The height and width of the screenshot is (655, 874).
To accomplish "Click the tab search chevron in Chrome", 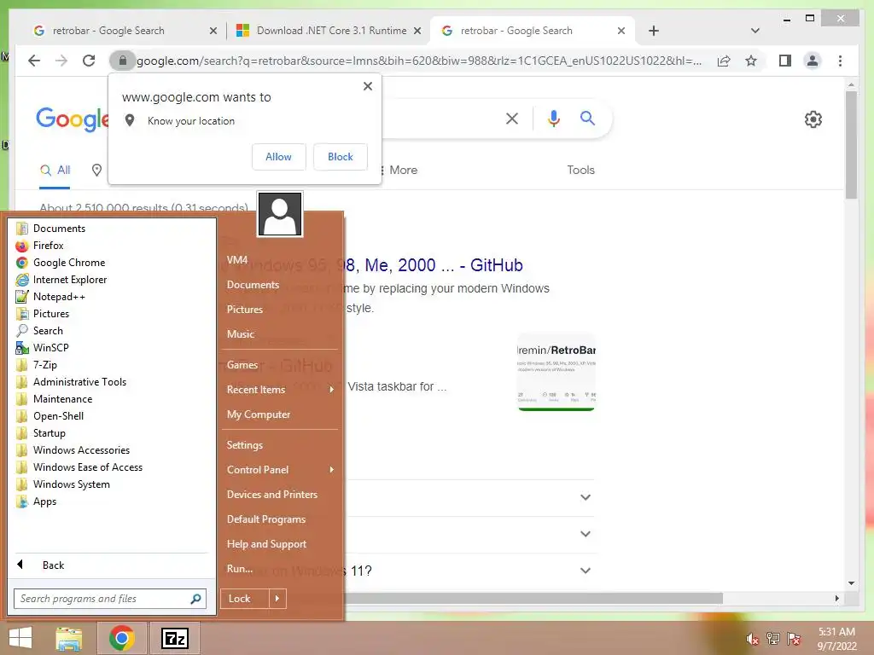I will point(755,31).
